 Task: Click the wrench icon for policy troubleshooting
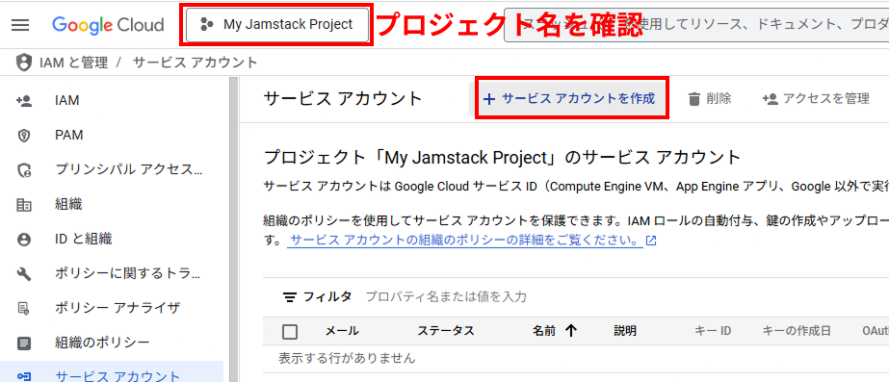(x=24, y=273)
